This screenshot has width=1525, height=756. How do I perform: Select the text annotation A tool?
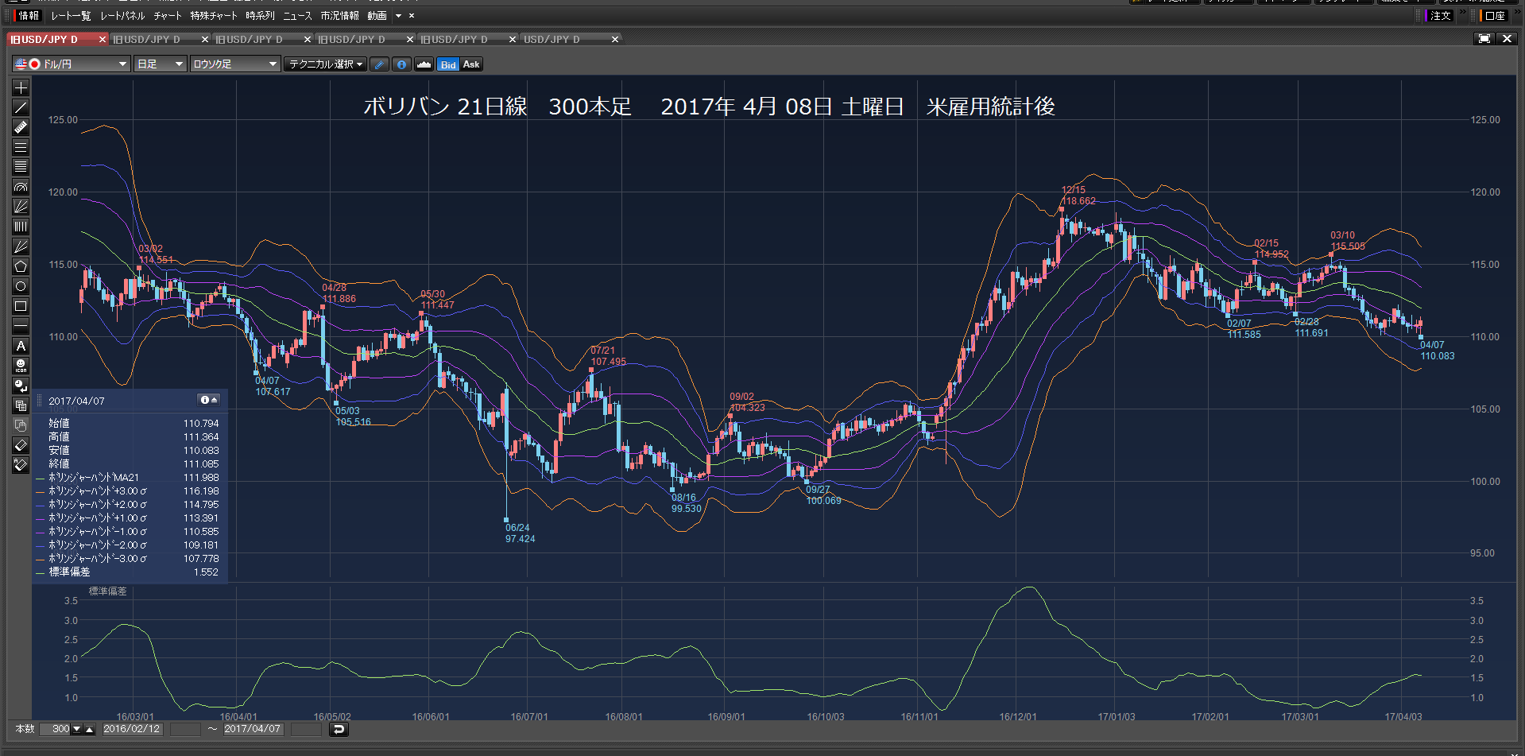click(x=21, y=346)
